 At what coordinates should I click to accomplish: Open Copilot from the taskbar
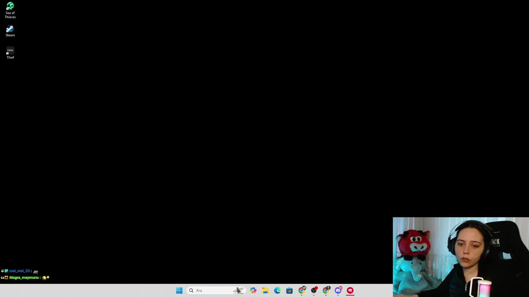click(x=253, y=290)
